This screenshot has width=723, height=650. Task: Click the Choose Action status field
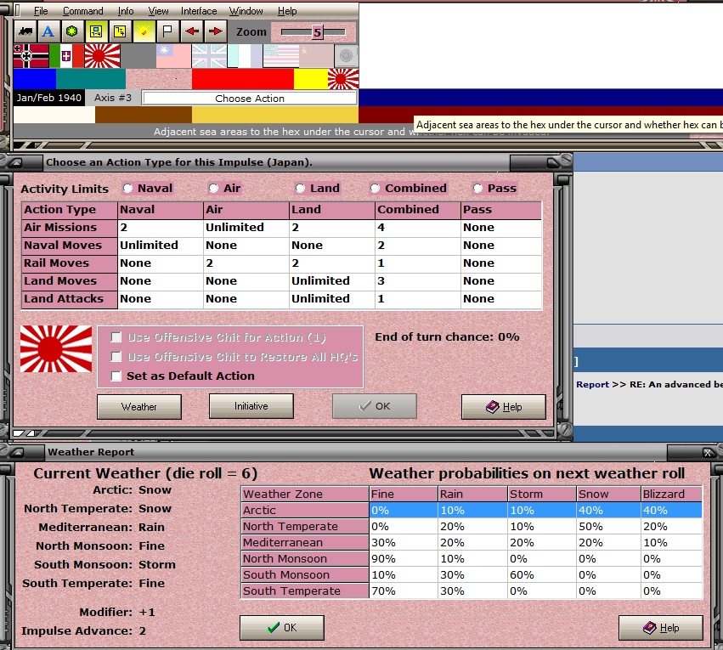click(x=250, y=99)
